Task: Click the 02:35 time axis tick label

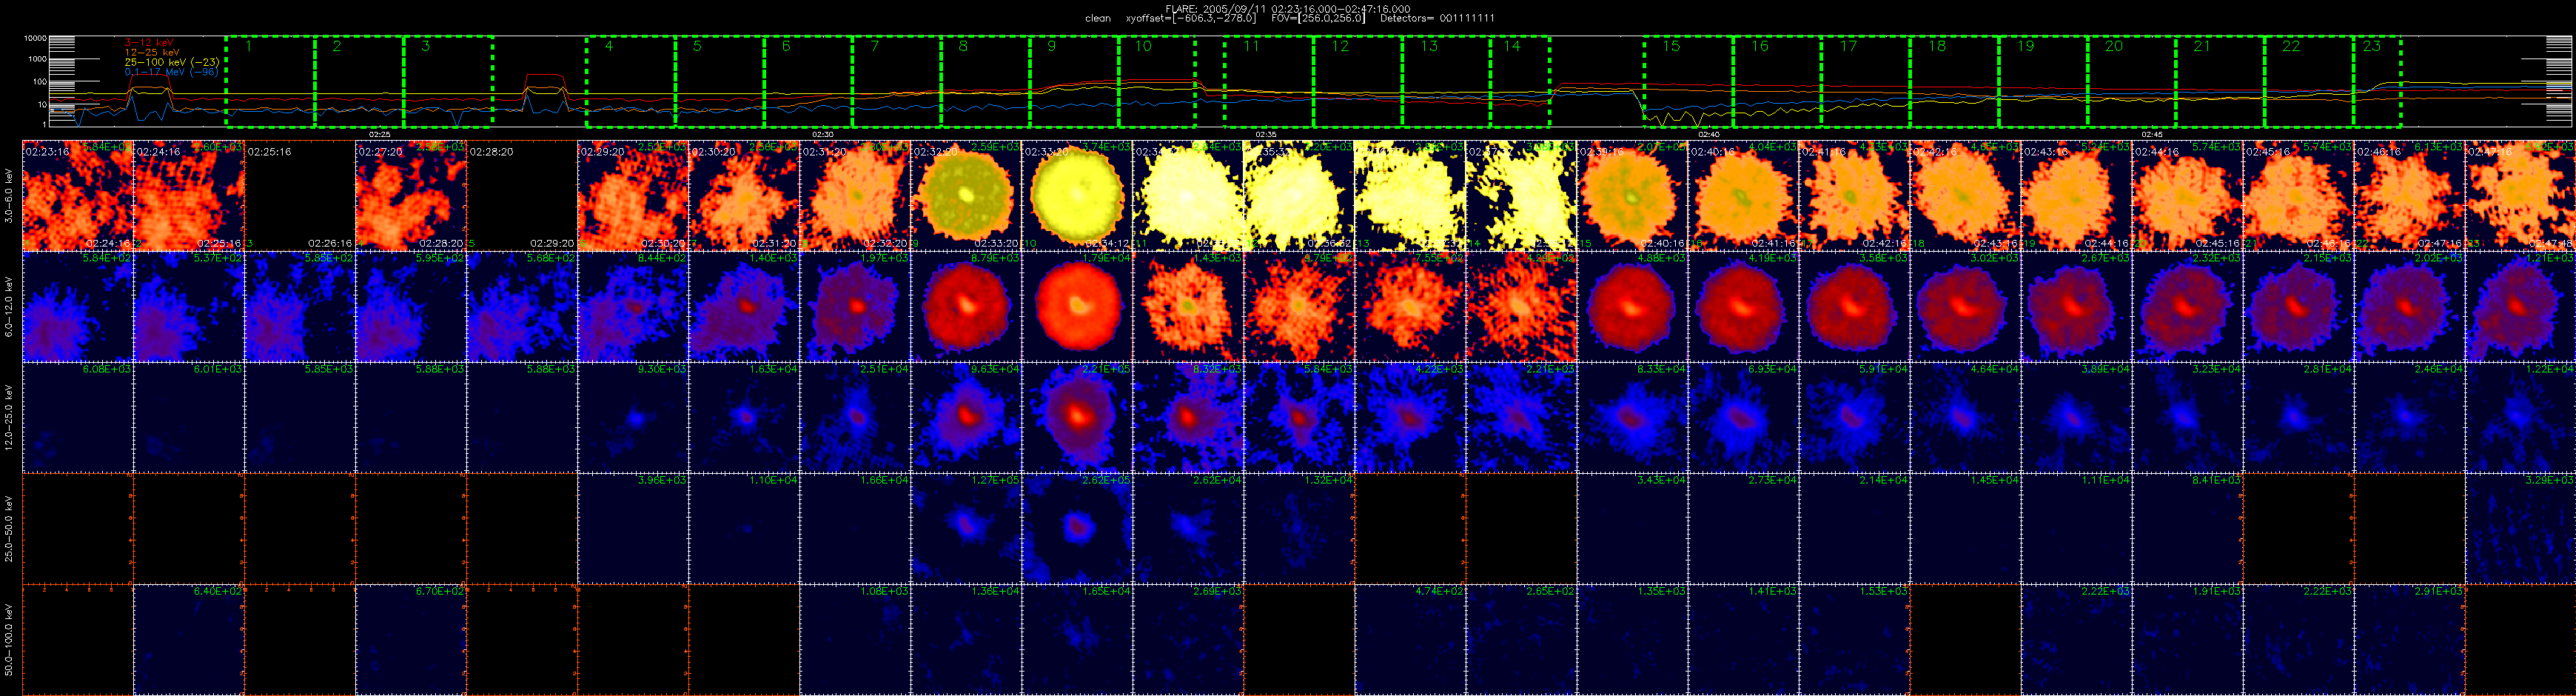Action: (1266, 134)
